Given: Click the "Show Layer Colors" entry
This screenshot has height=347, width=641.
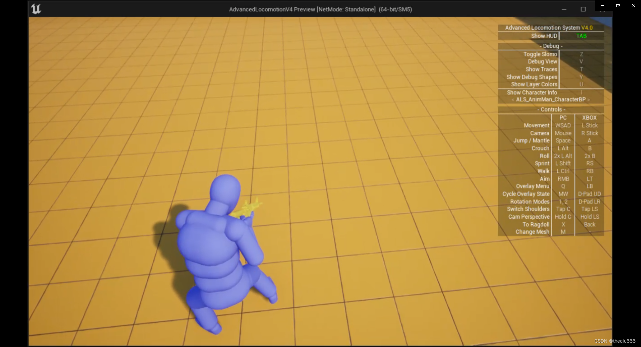Looking at the screenshot, I should click(534, 84).
